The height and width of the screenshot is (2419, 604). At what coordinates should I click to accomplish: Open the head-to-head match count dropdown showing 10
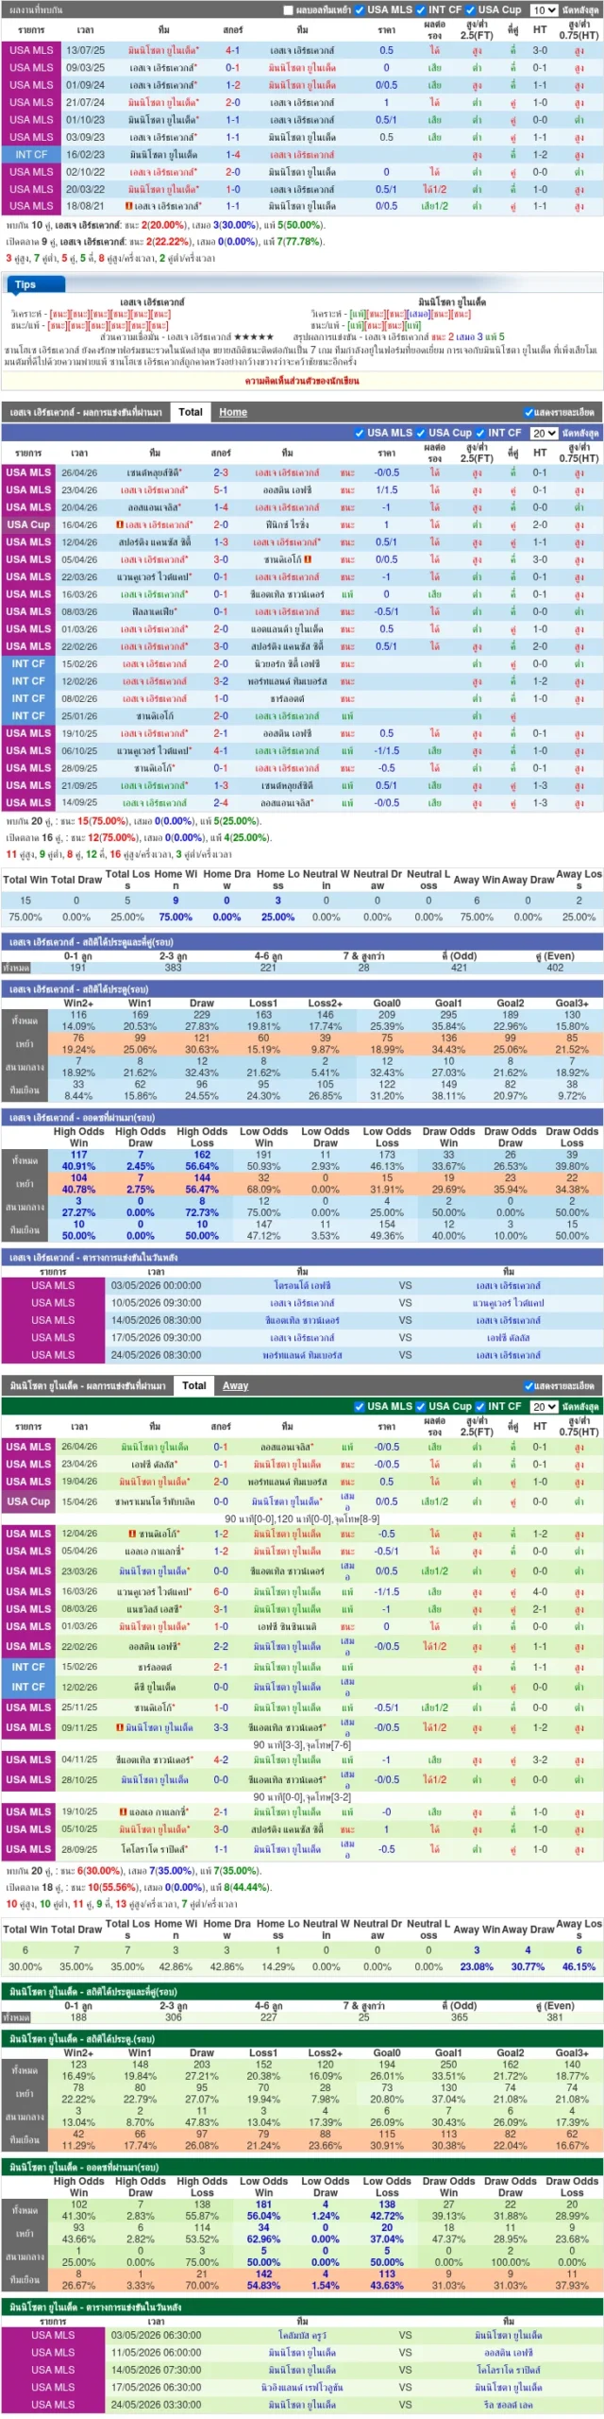coord(543,10)
